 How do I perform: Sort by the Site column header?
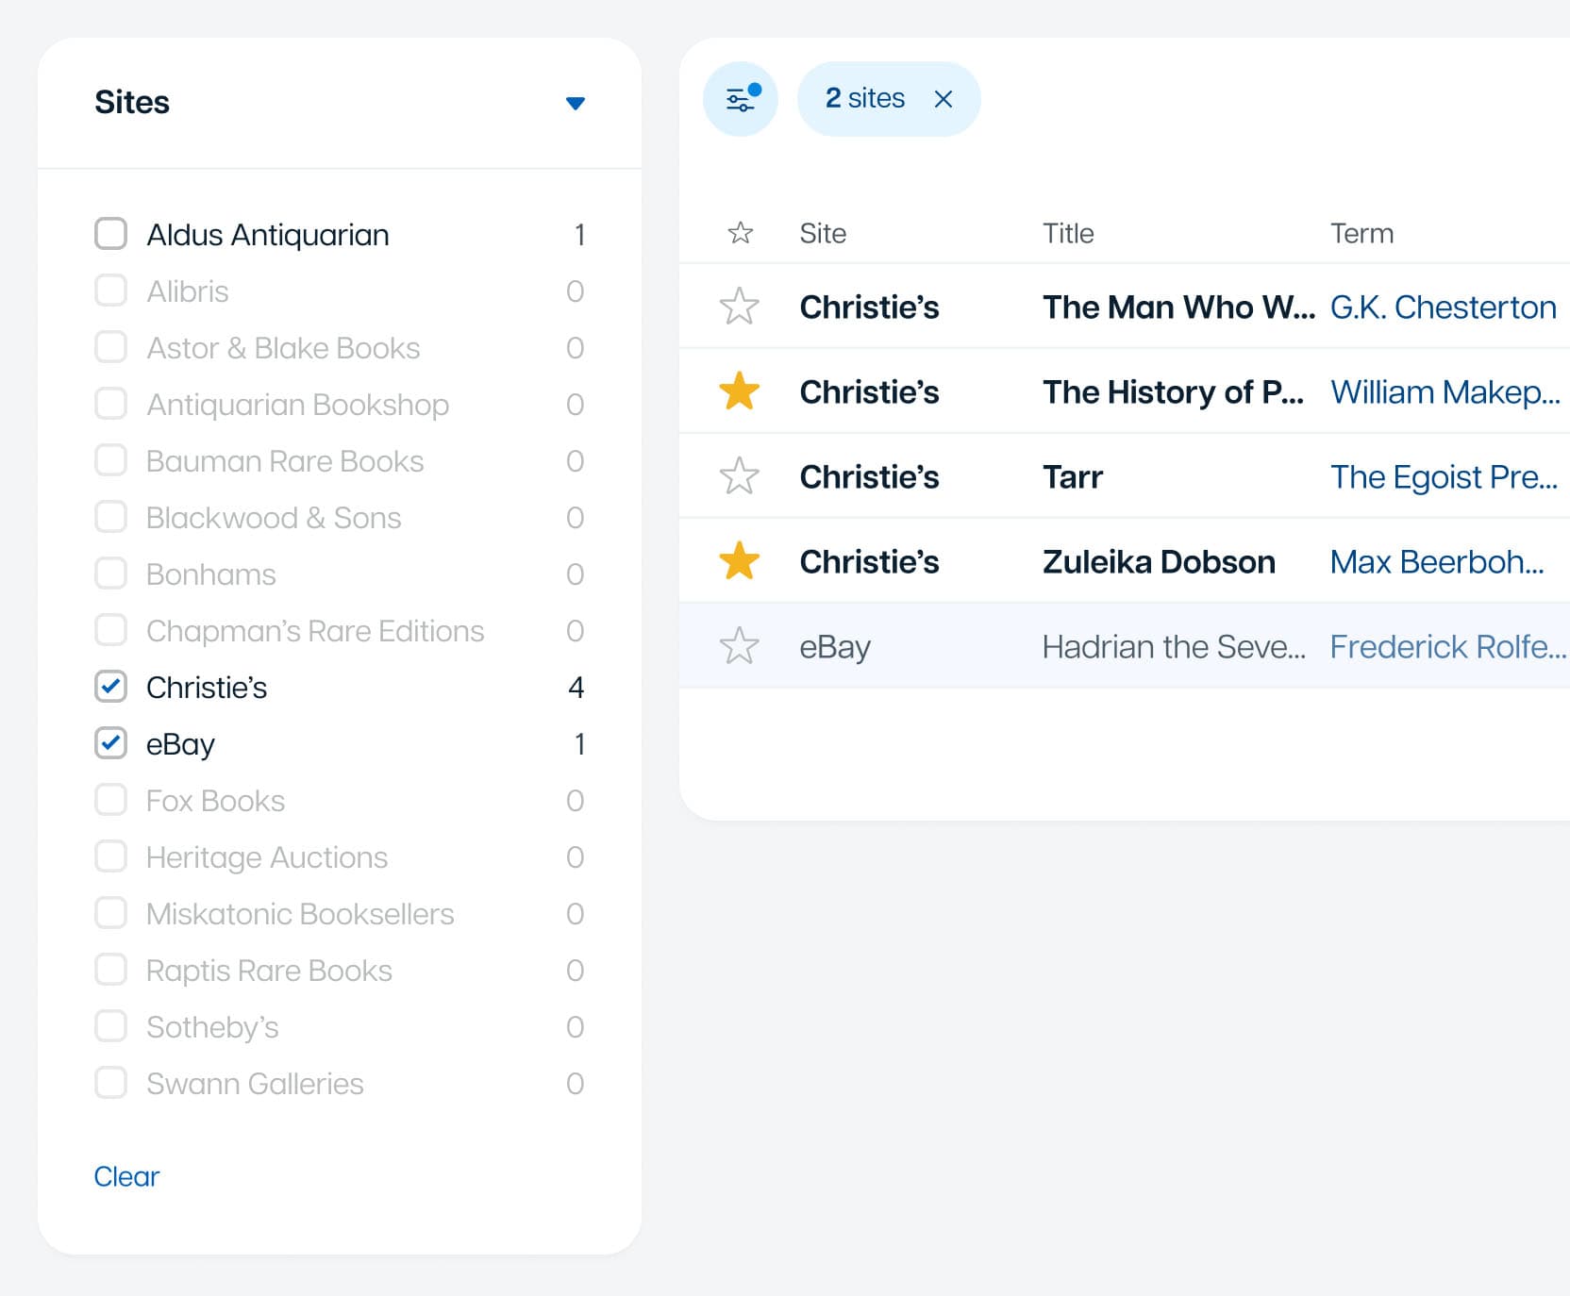point(823,233)
